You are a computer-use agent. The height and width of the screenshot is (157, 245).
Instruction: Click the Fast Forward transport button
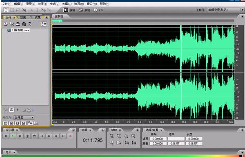pos(56,136)
